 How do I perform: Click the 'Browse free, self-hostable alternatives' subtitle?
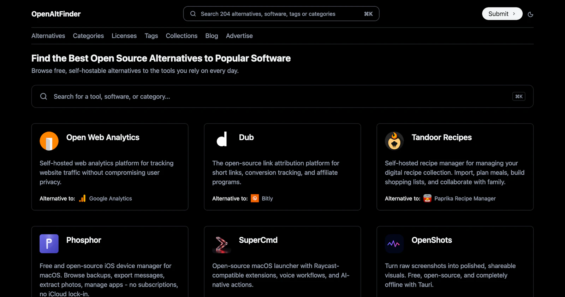135,71
